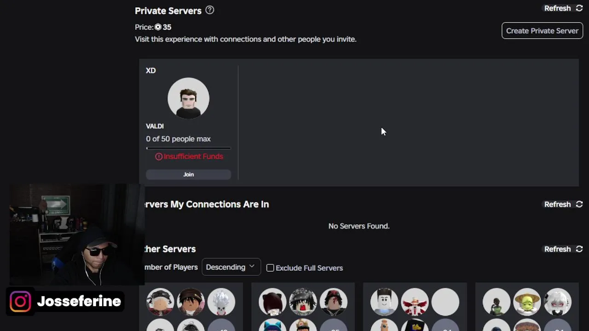
Task: Click the webcam overlay of the streamer
Action: tap(76, 234)
